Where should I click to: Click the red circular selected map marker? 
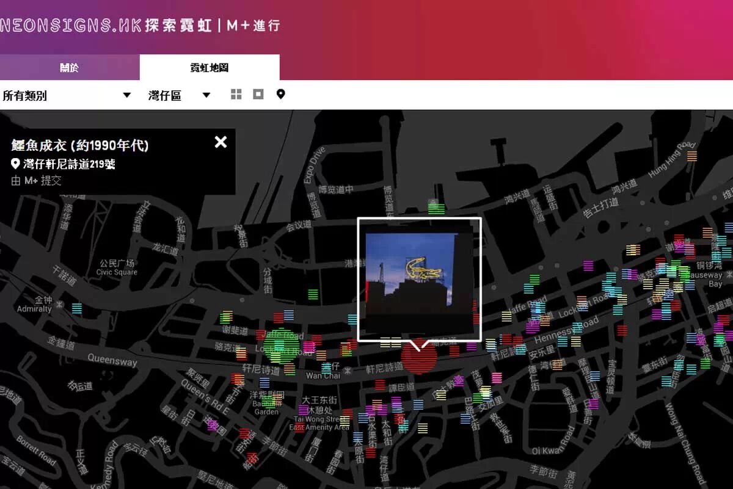coord(419,357)
